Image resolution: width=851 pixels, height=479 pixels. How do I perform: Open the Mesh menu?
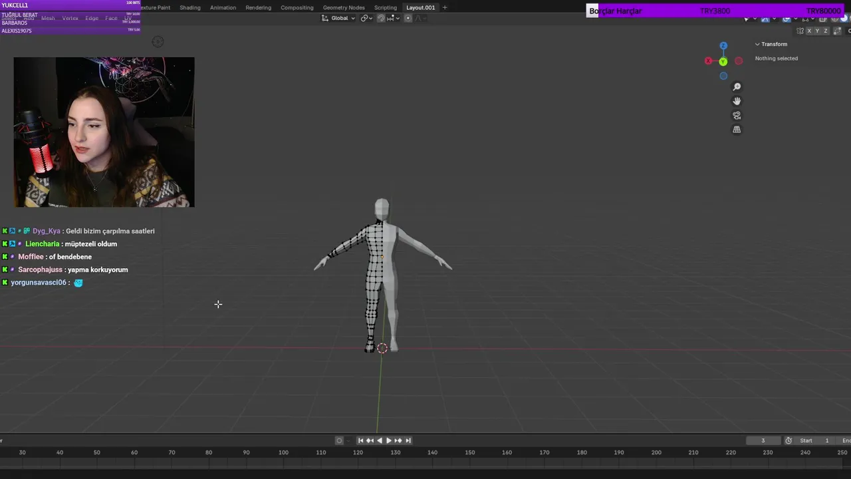[x=48, y=18]
